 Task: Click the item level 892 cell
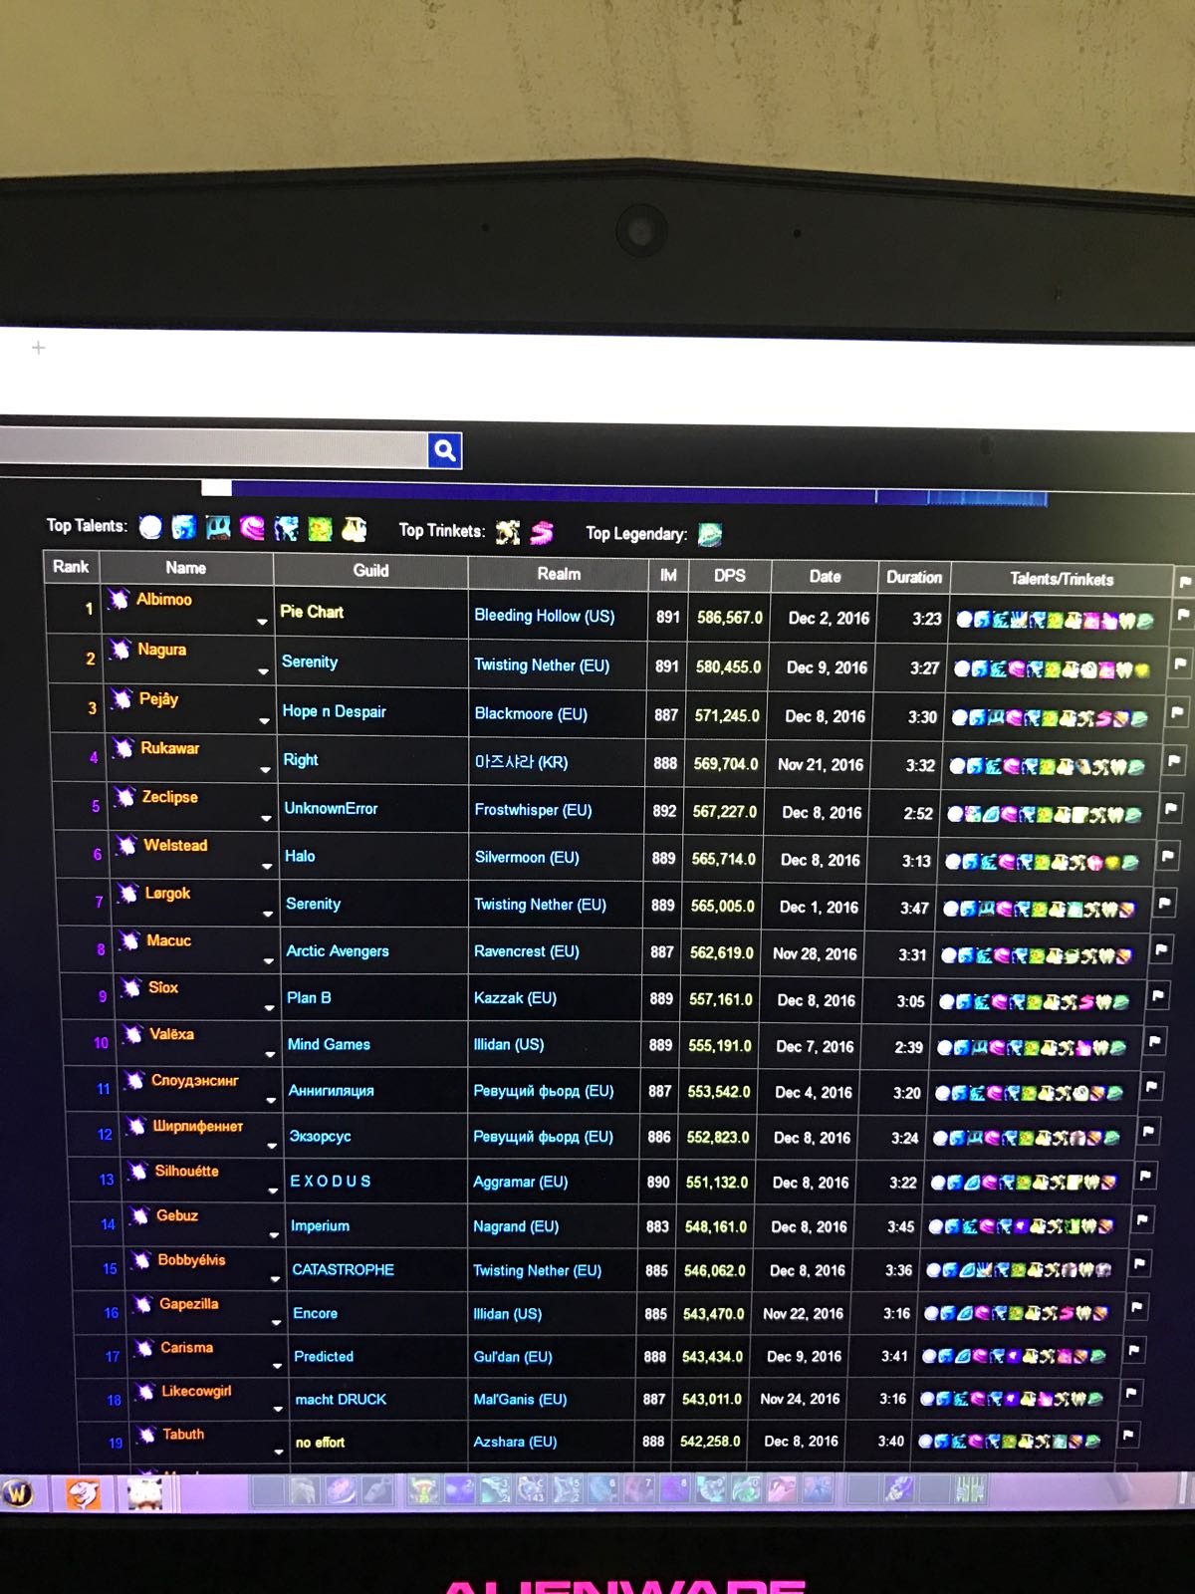tap(664, 811)
